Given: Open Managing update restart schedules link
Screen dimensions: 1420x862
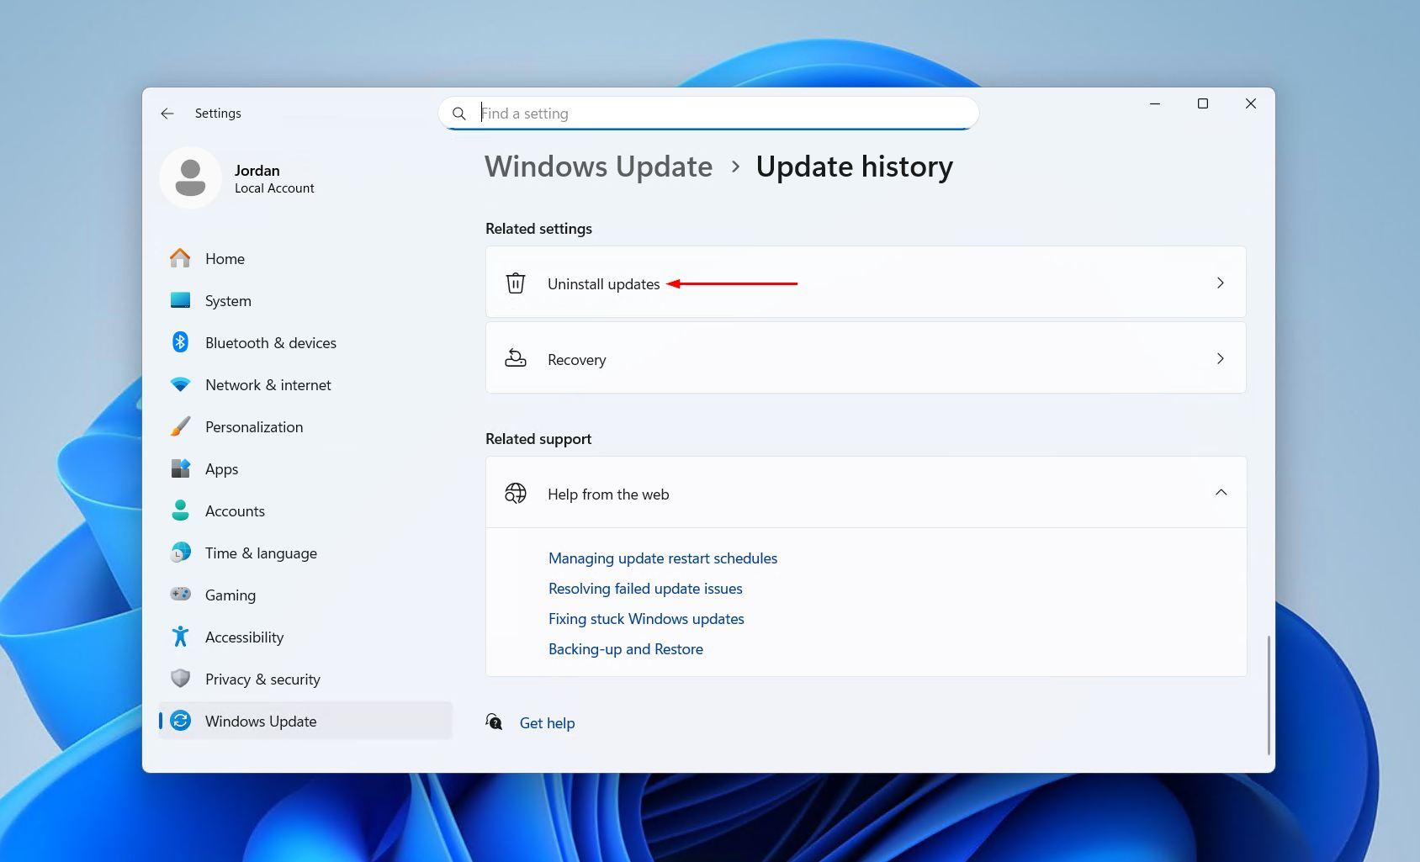Looking at the screenshot, I should (663, 558).
